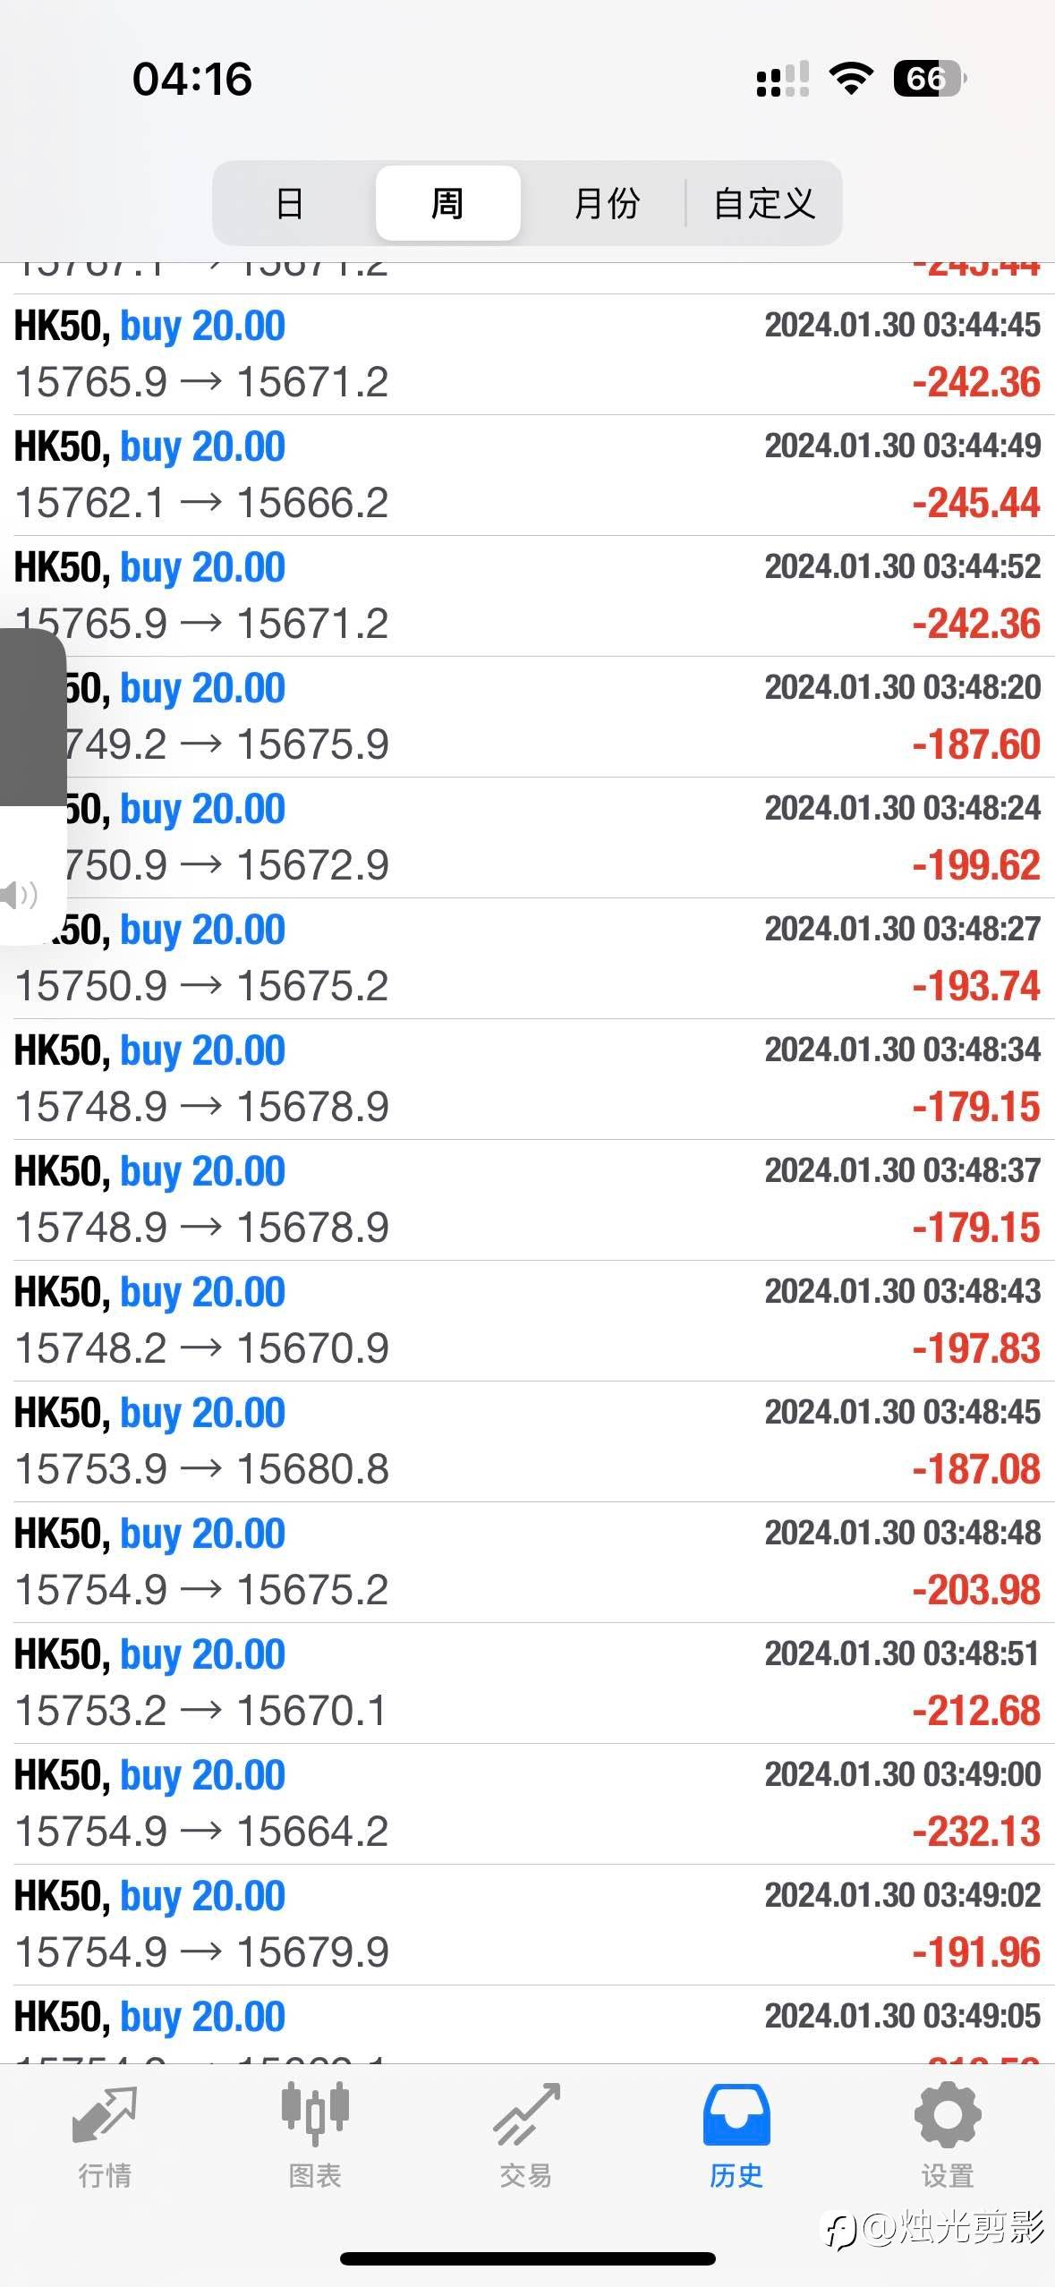Tap the home indicator bar at bottom
Screen dimensions: 1055x2287
527,2258
